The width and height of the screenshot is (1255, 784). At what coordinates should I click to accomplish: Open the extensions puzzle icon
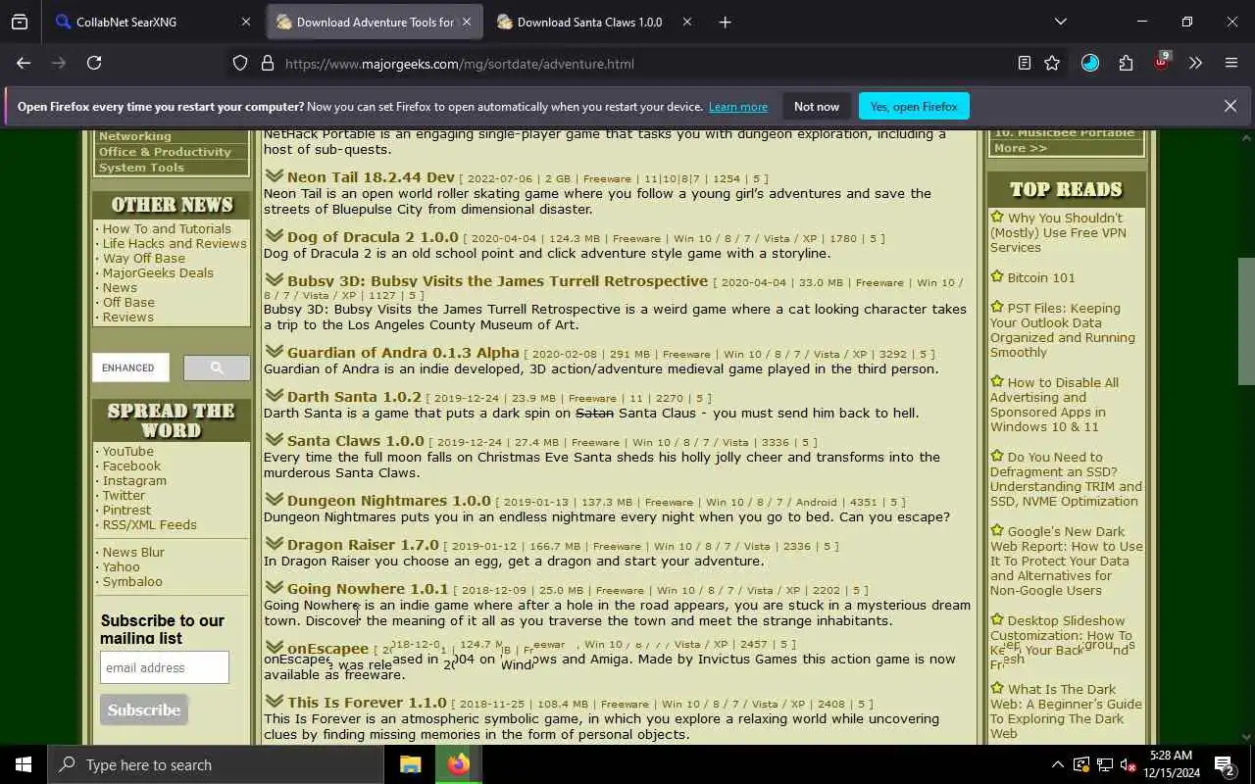pyautogui.click(x=1126, y=63)
